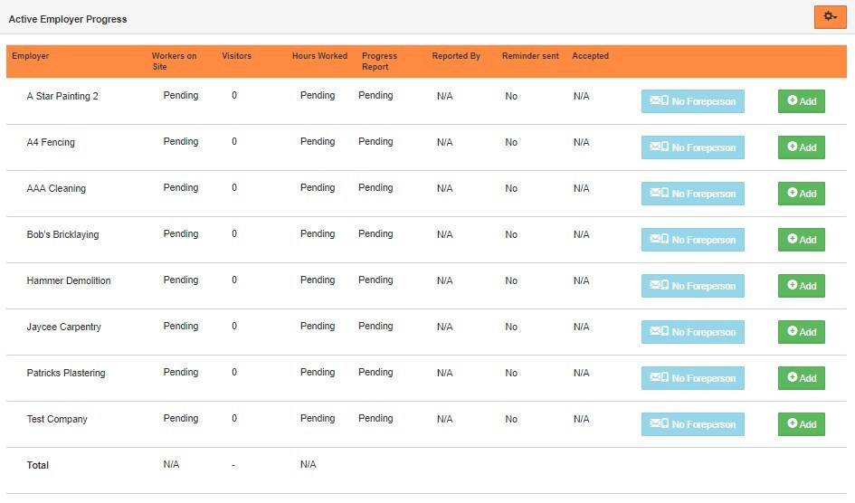Click No Foreperson in Hammer Demolition row

pos(692,286)
